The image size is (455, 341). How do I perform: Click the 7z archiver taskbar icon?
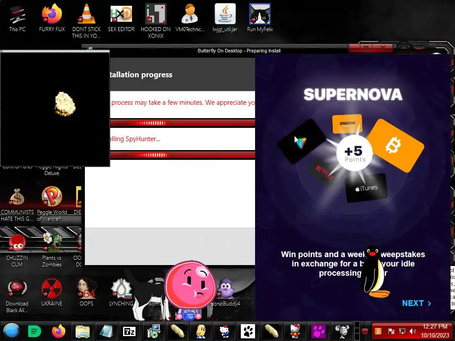click(129, 331)
